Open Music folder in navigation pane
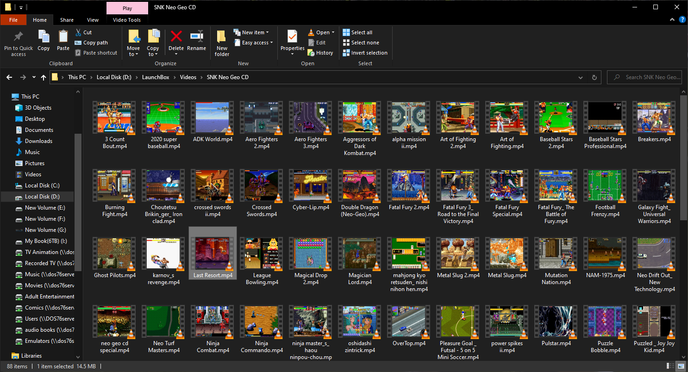 (32, 152)
